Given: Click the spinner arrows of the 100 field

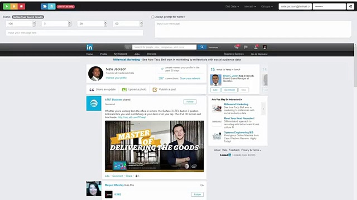Looking at the screenshot, I should click(34, 24).
